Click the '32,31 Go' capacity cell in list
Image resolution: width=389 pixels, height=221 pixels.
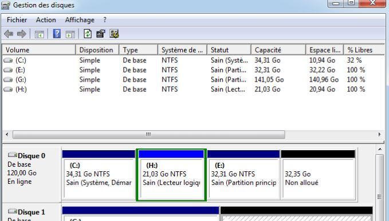267,70
